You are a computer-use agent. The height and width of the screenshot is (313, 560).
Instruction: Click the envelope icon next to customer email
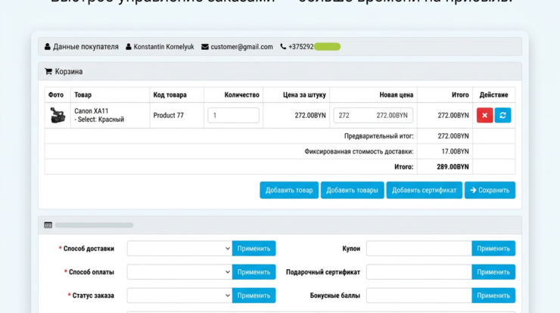pyautogui.click(x=205, y=47)
